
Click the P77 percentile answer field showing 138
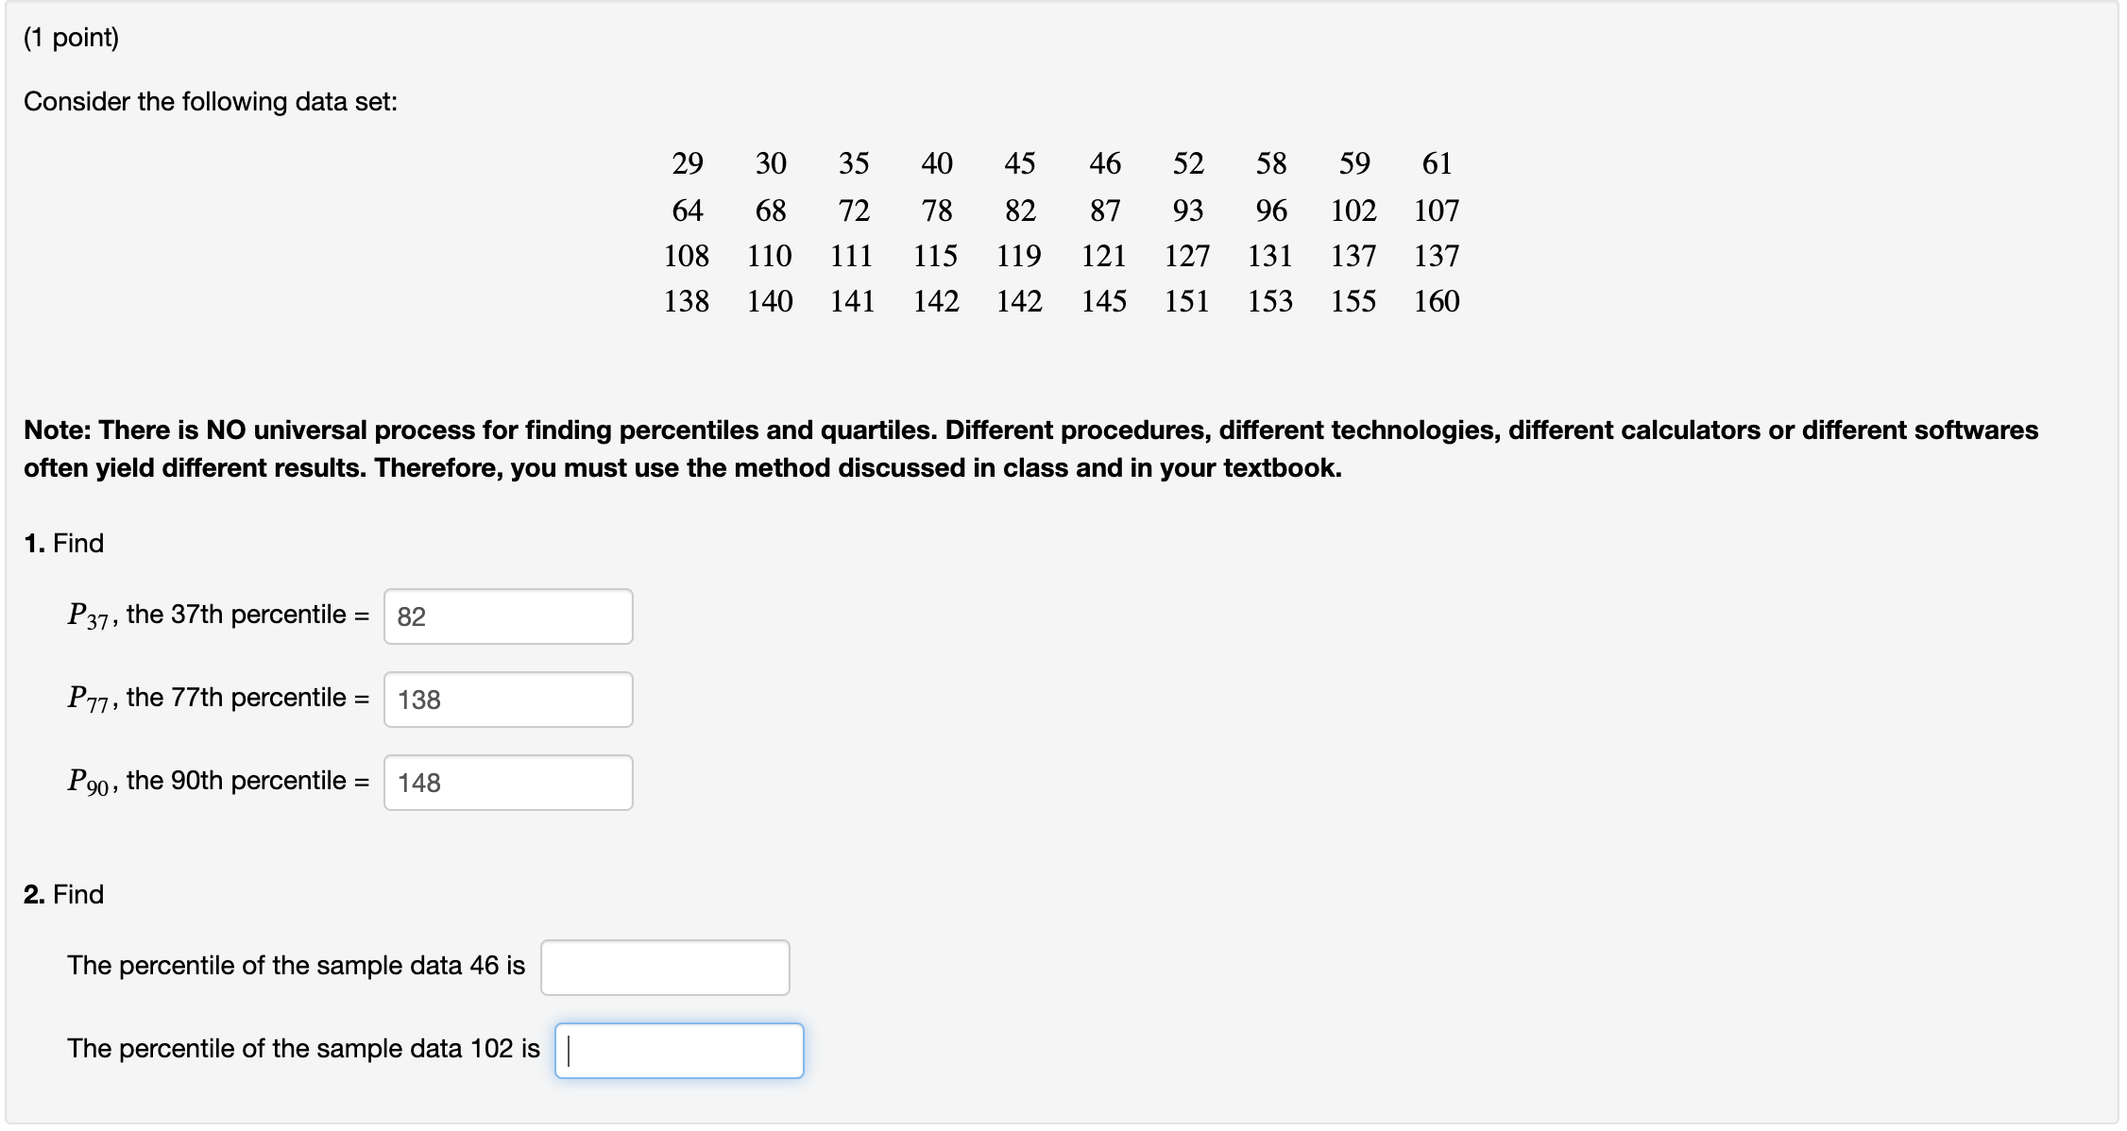507,699
